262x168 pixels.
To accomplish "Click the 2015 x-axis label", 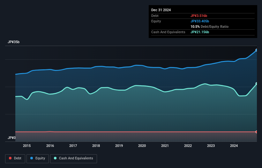I will point(27,146).
